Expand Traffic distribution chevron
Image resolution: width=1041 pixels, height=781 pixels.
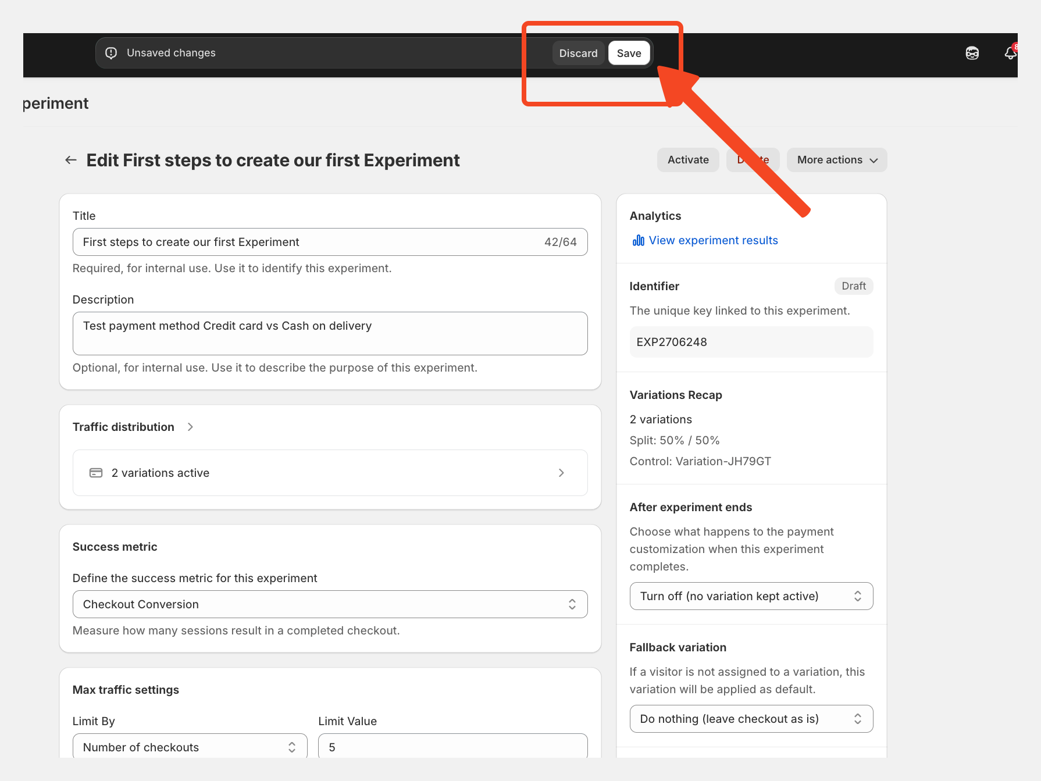(x=190, y=427)
